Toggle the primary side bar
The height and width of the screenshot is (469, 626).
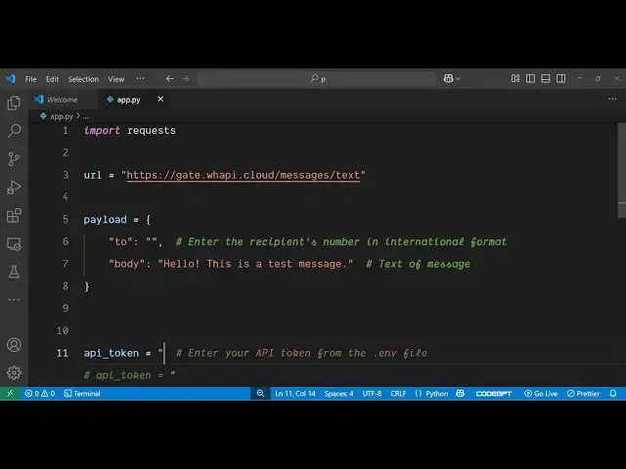[530, 78]
